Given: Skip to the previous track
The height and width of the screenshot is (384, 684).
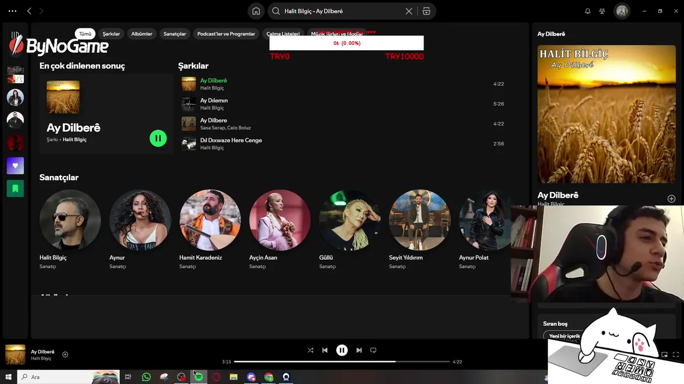Looking at the screenshot, I should (325, 350).
